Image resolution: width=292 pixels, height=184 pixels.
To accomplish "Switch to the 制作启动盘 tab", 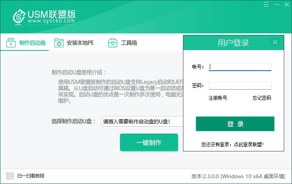I will coord(25,43).
